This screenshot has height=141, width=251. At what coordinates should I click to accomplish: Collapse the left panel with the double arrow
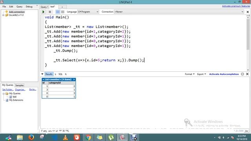pyautogui.click(x=37, y=5)
